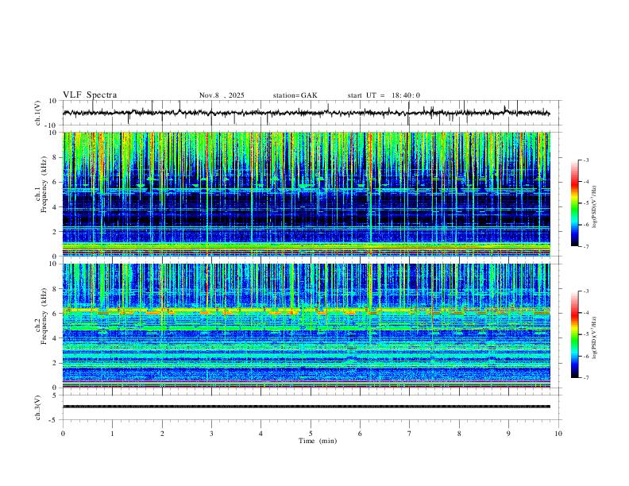Viewport: 629px width, 486px height.
Task: Click the '-3' label on upper colorbar
Action: point(585,160)
